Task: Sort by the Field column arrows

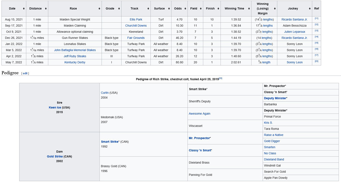Action: tap(201, 9)
